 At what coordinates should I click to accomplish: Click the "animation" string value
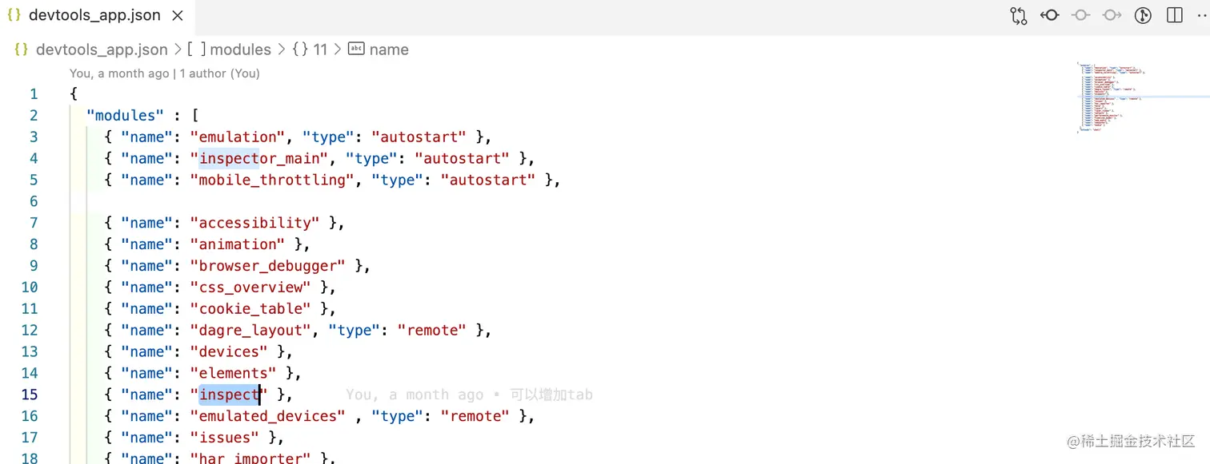click(x=238, y=244)
